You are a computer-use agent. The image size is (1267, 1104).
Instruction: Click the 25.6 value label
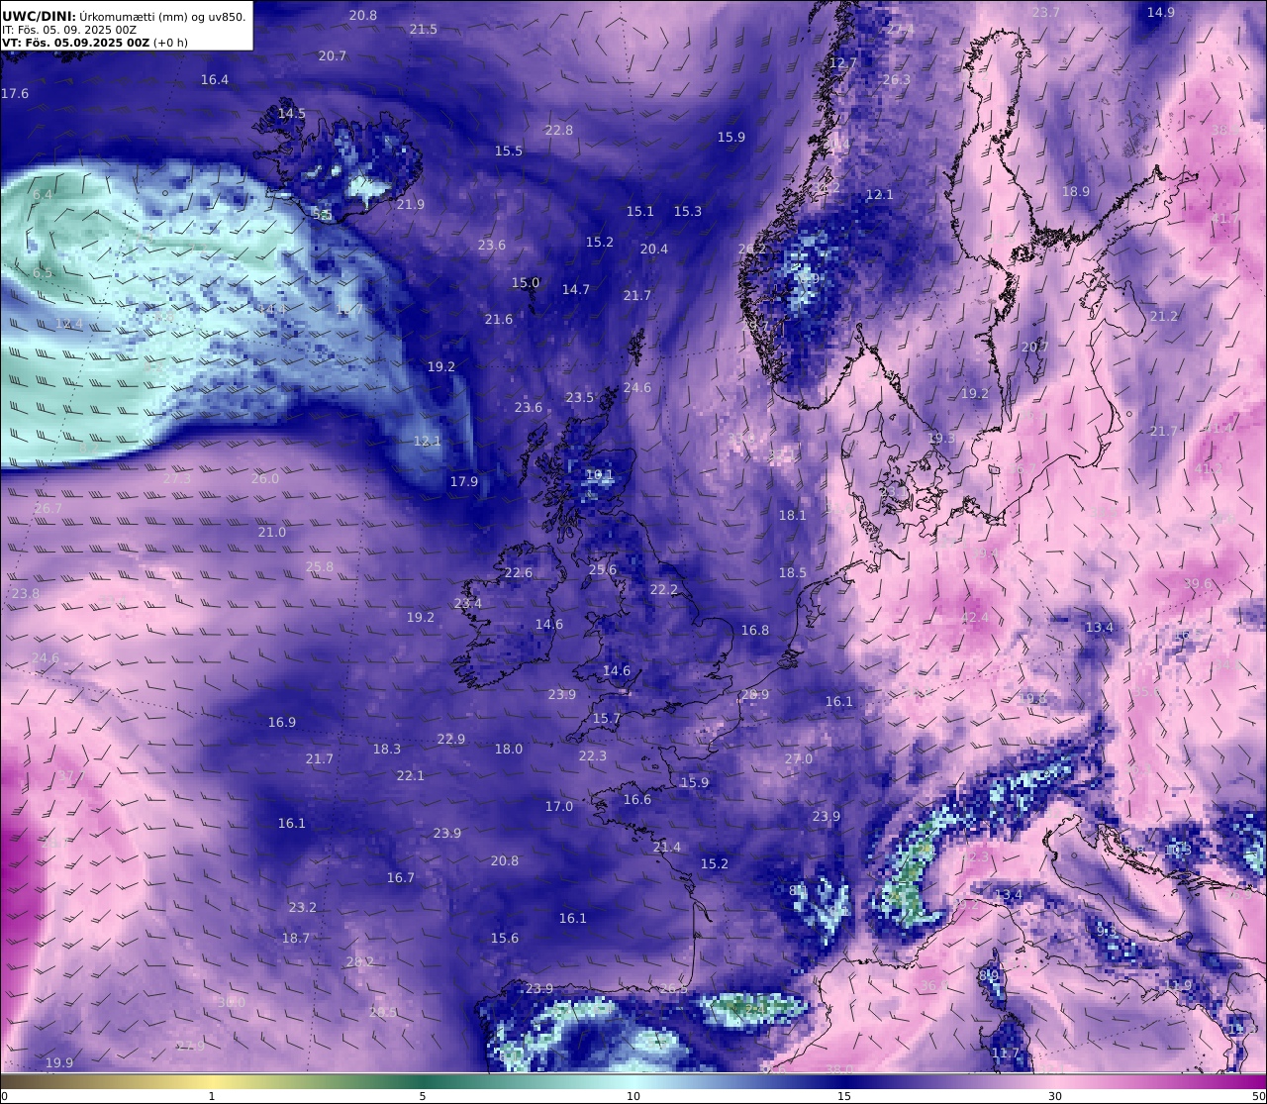603,570
